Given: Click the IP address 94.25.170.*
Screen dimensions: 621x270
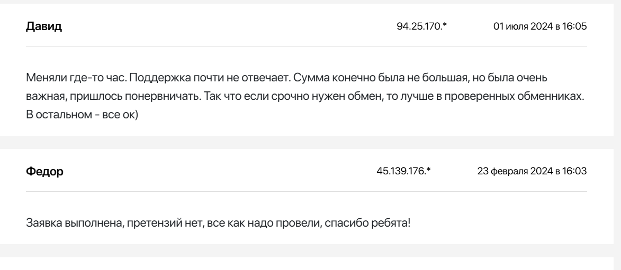Looking at the screenshot, I should [422, 27].
